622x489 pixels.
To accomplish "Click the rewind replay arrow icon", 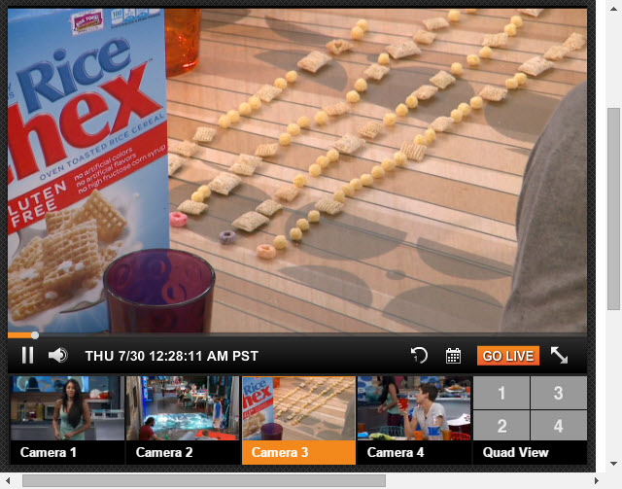I will tap(419, 355).
